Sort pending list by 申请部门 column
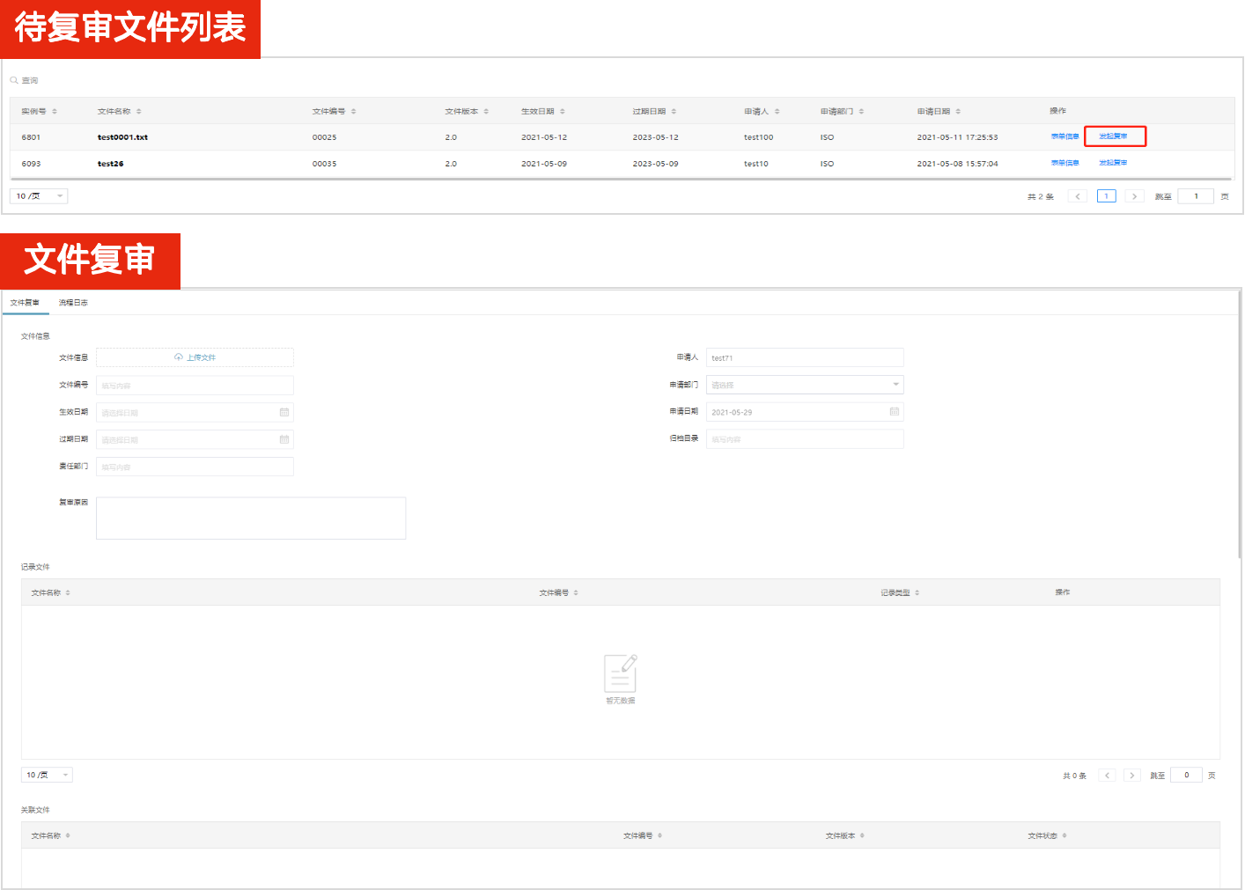This screenshot has height=890, width=1245. pos(861,112)
